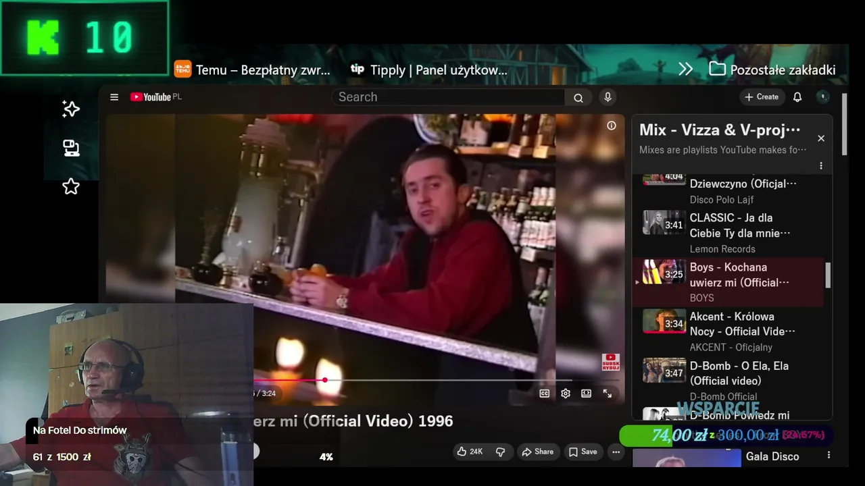The width and height of the screenshot is (865, 486).
Task: Show video info cards icon
Action: [x=612, y=126]
